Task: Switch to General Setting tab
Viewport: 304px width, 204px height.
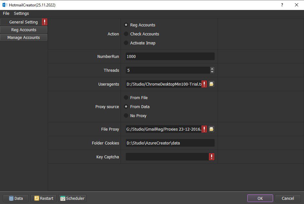Action: pyautogui.click(x=24, y=22)
